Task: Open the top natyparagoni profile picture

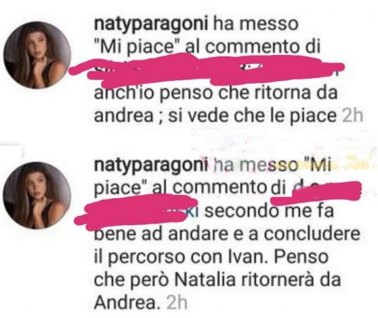Action: pyautogui.click(x=37, y=55)
